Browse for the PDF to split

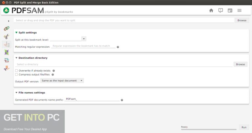[x=242, y=20]
